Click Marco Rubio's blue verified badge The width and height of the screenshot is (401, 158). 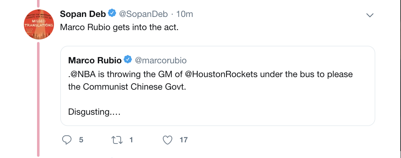pyautogui.click(x=128, y=60)
